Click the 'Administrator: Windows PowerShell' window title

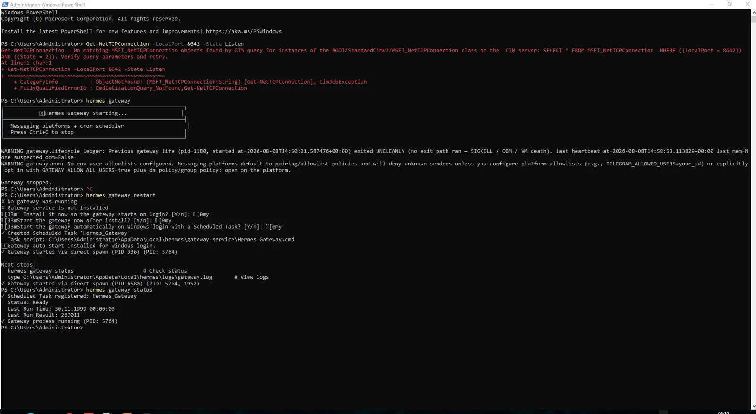pos(48,4)
